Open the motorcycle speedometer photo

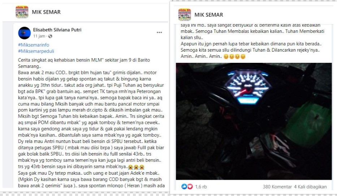254,121
